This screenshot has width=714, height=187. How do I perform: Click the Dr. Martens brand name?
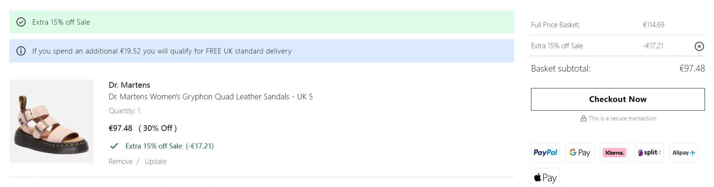[x=129, y=85]
